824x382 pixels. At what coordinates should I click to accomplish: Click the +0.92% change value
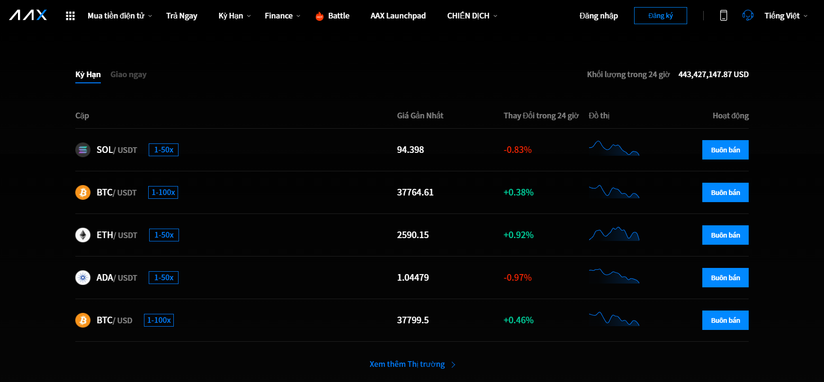[519, 235]
